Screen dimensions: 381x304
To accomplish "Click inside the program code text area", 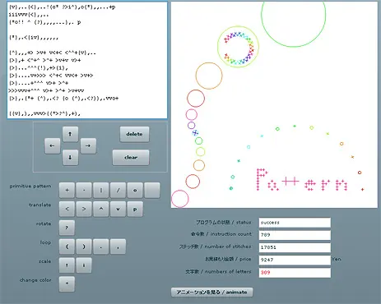I will tap(87, 60).
